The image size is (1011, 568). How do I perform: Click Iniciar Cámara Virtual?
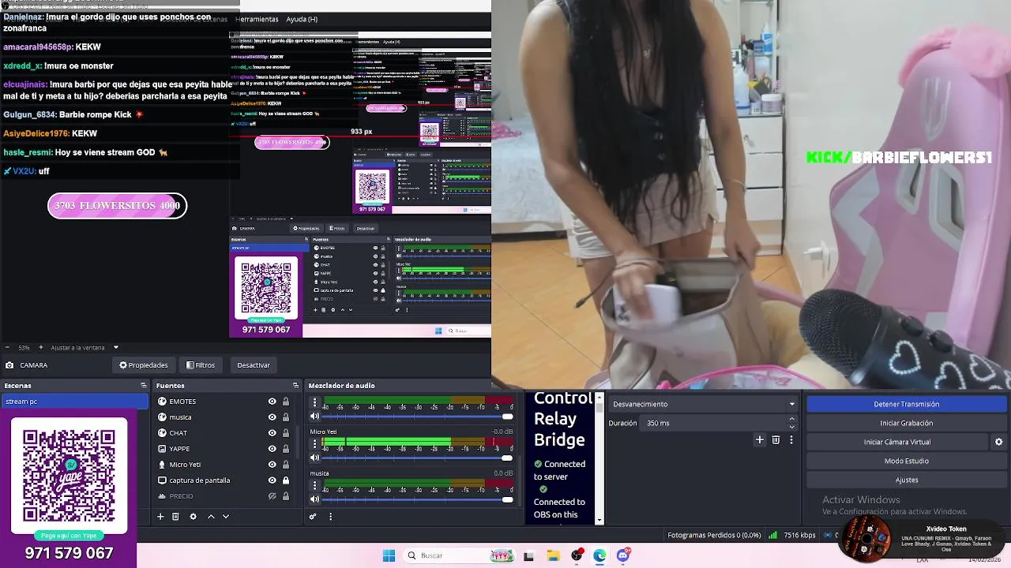[897, 442]
